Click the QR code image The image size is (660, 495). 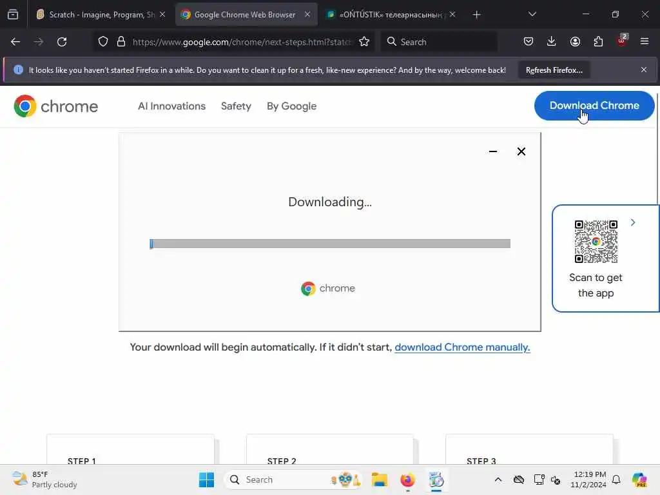pyautogui.click(x=596, y=242)
